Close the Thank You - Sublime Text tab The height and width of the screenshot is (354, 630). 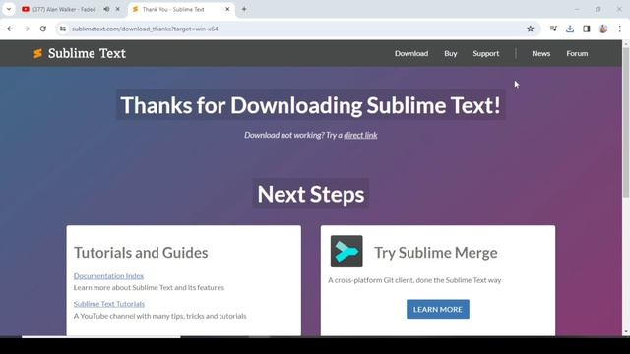tap(227, 9)
